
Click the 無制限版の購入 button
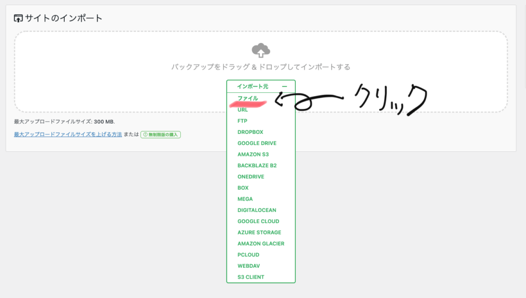click(160, 134)
